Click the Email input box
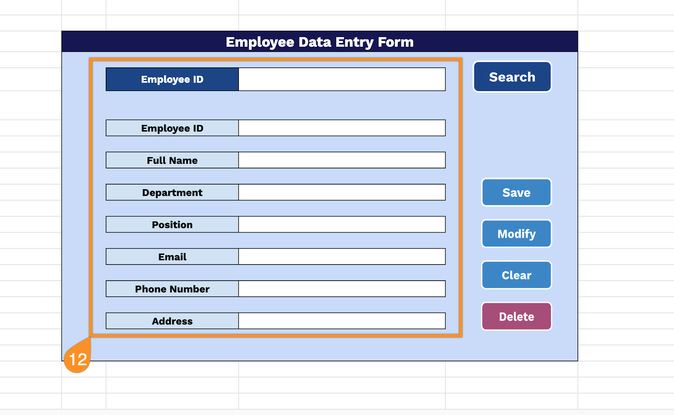The image size is (674, 415). [x=341, y=257]
